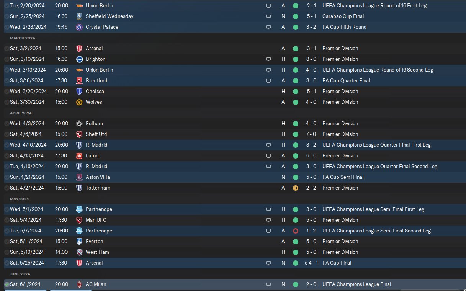The height and width of the screenshot is (291, 466).
Task: Toggle the tick icon beside Sat 3/2/2024
Action: pos(7,49)
